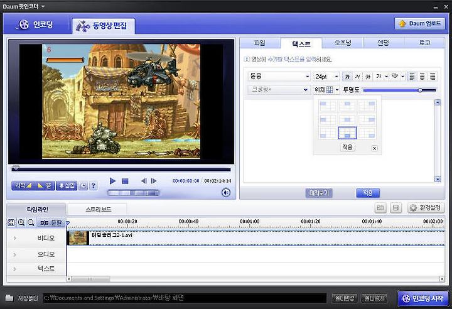This screenshot has width=452, height=309.
Task: Set end point with 끝 button
Action: (44, 185)
